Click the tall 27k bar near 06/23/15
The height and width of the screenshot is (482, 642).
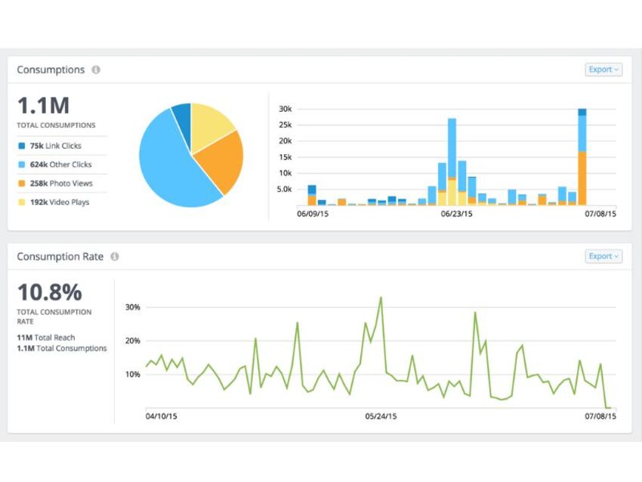[x=452, y=162]
